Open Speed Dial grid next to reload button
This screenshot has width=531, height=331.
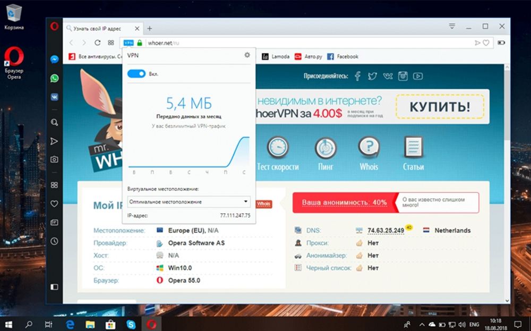111,43
